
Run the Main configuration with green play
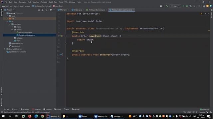[x=183, y=6]
